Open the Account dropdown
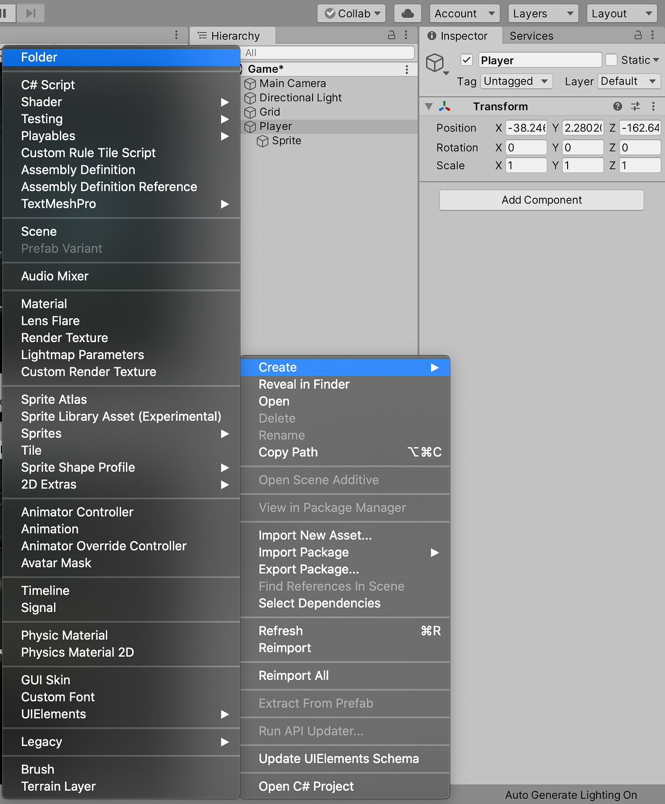Viewport: 665px width, 804px height. coord(464,13)
